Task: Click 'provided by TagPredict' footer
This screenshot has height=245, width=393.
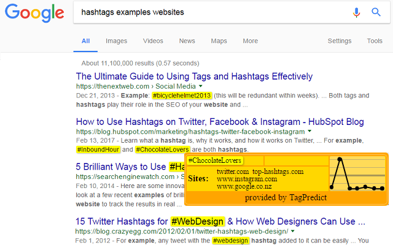Action: coord(286,197)
